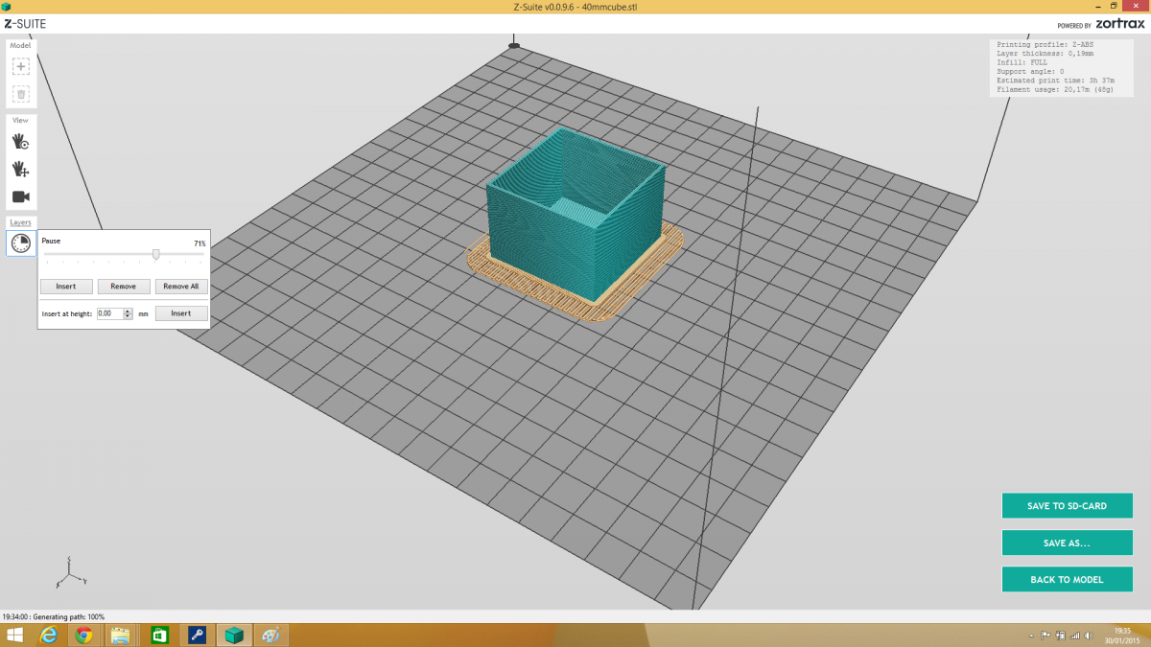Viewport: 1151px width, 647px height.
Task: Focus the Insert at height field
Action: pyautogui.click(x=110, y=313)
